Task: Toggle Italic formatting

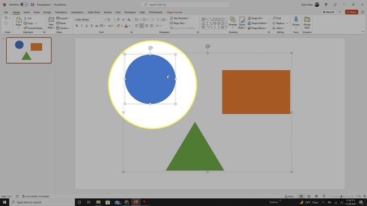Action: (x=82, y=26)
